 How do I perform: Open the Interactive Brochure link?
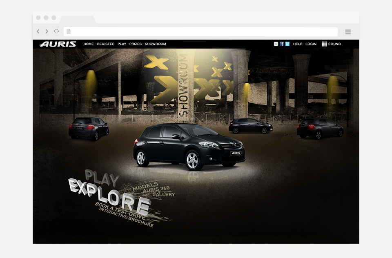coord(126,217)
